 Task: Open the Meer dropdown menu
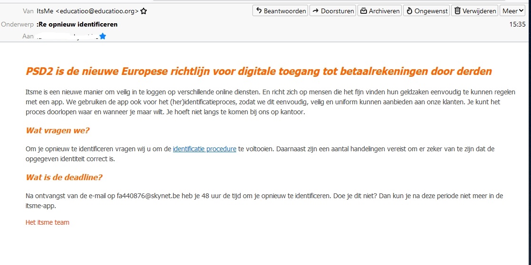(x=513, y=11)
